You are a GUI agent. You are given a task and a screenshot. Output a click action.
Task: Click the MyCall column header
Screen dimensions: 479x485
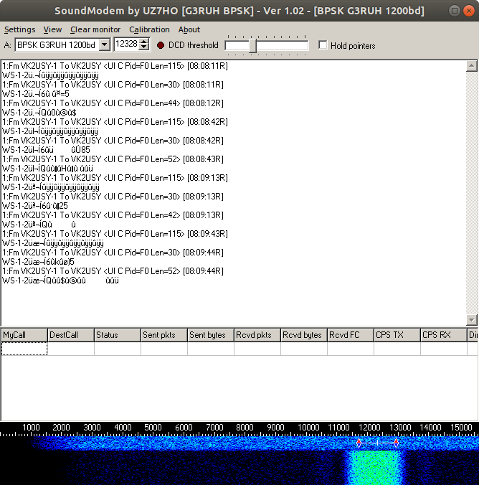(x=24, y=335)
